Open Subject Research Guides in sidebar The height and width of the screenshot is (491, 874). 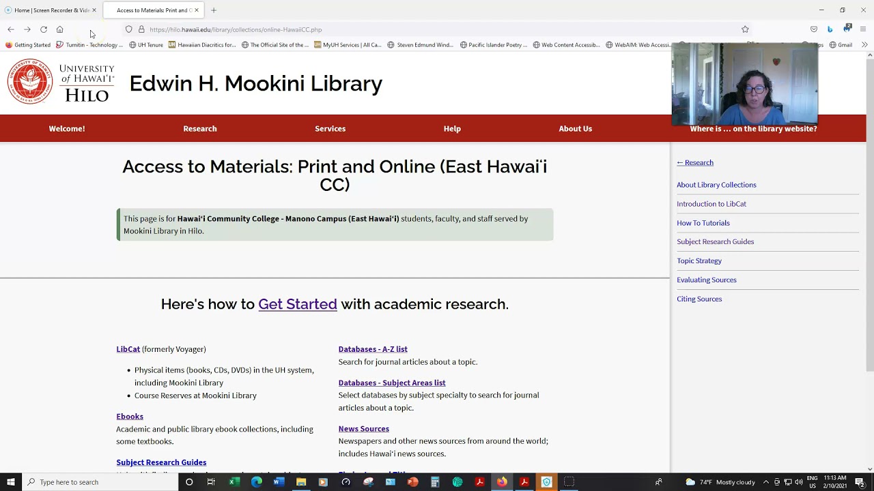pos(716,241)
